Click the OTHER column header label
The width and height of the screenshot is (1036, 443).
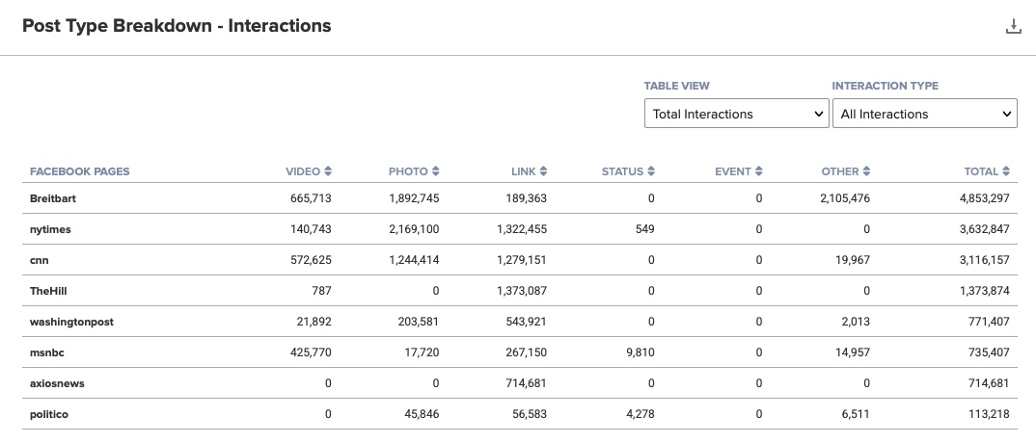tap(840, 171)
